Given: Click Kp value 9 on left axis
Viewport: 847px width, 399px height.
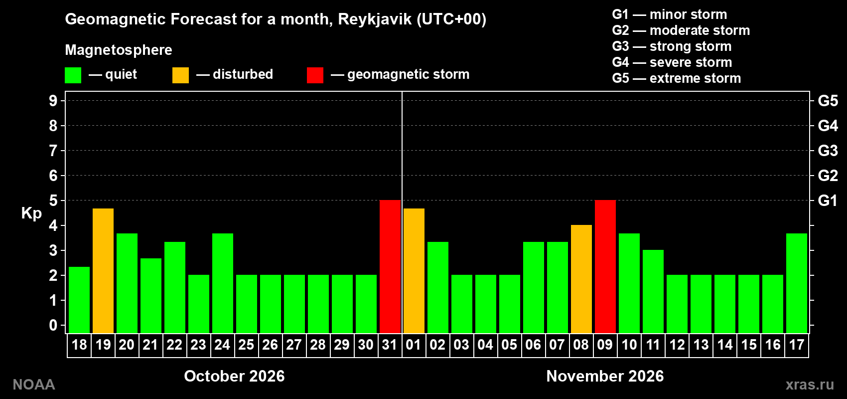Looking at the screenshot, I should (53, 101).
